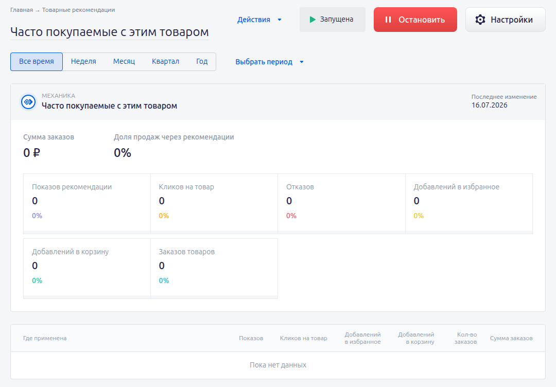This screenshot has height=387, width=556.
Task: Switch to the Месяц period
Action: [124, 62]
